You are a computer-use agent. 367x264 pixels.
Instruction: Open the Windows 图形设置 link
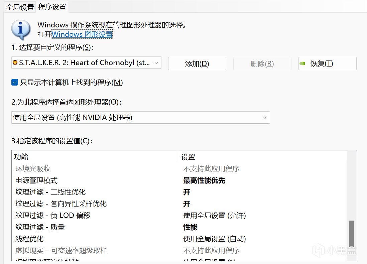(x=82, y=34)
